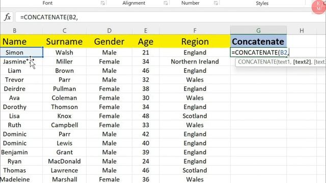Screen dimensions: 326x183
Task: Select the cell containing Thomson
Action: [65, 107]
